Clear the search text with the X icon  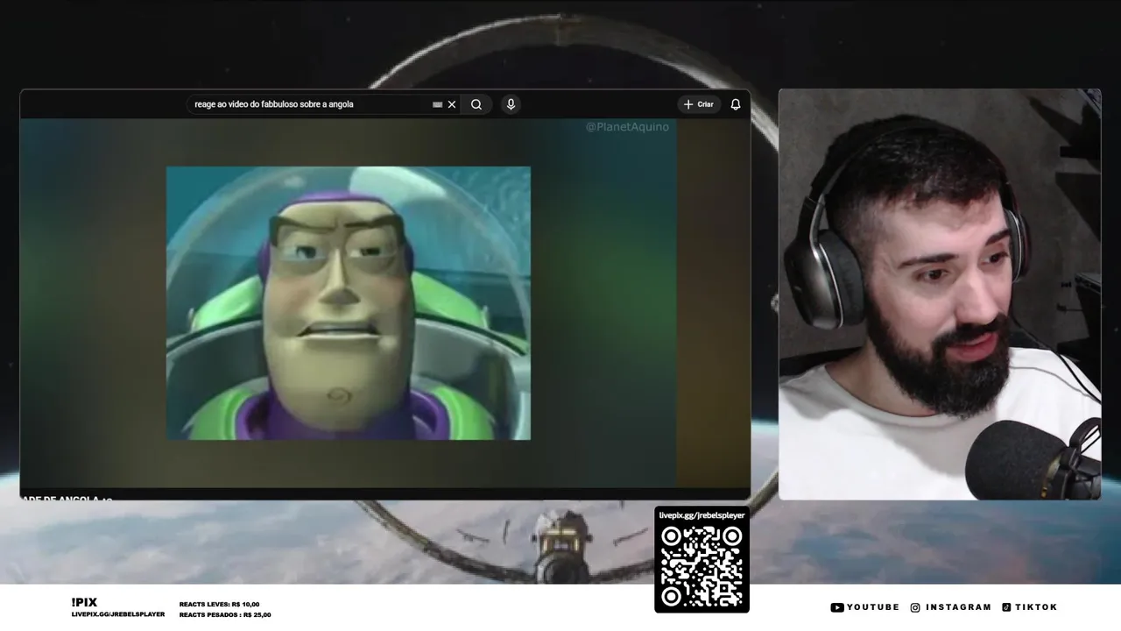(x=452, y=104)
